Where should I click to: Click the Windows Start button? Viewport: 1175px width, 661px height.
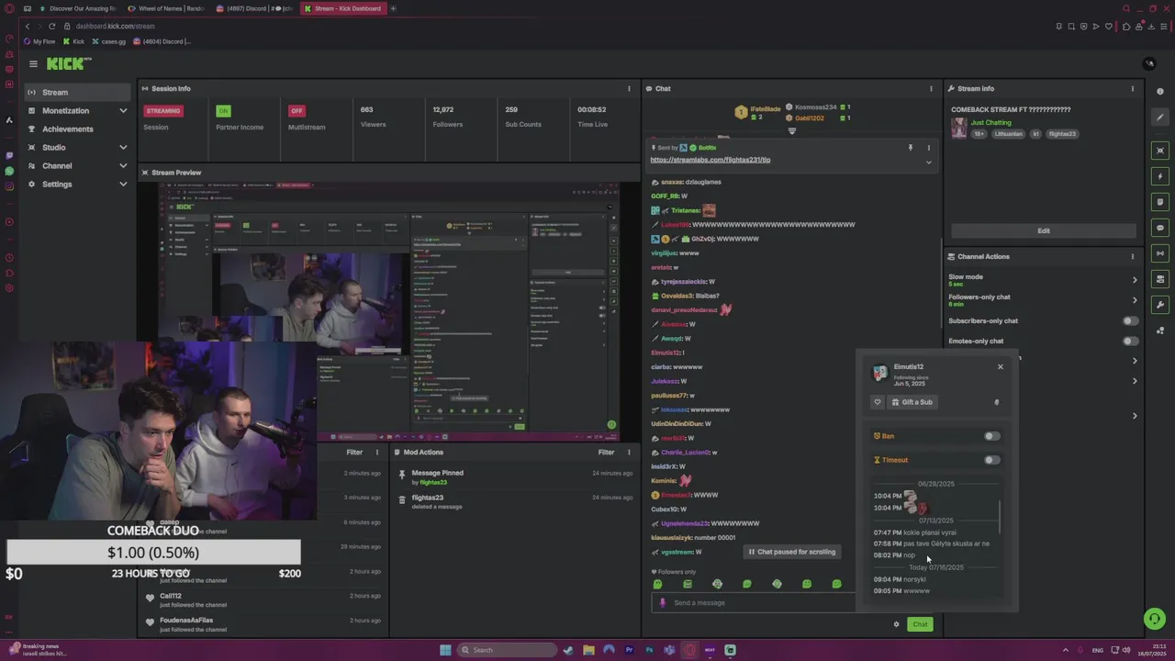point(445,650)
